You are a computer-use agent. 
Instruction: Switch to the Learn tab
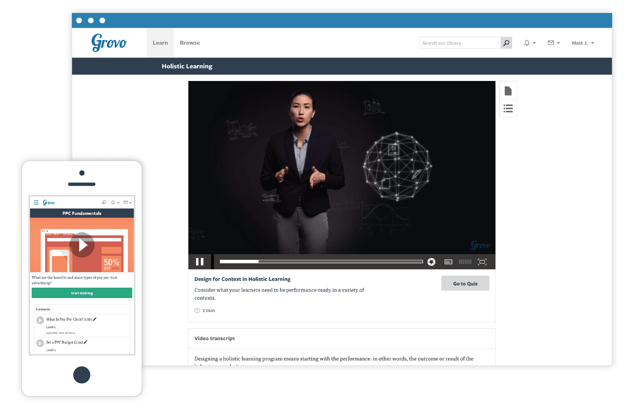tap(160, 43)
